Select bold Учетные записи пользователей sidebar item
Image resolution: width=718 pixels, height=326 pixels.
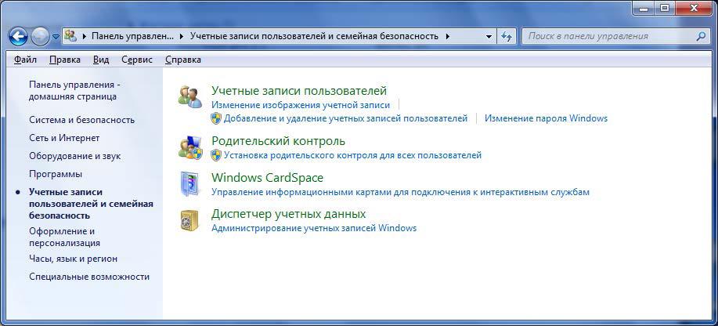click(x=91, y=204)
